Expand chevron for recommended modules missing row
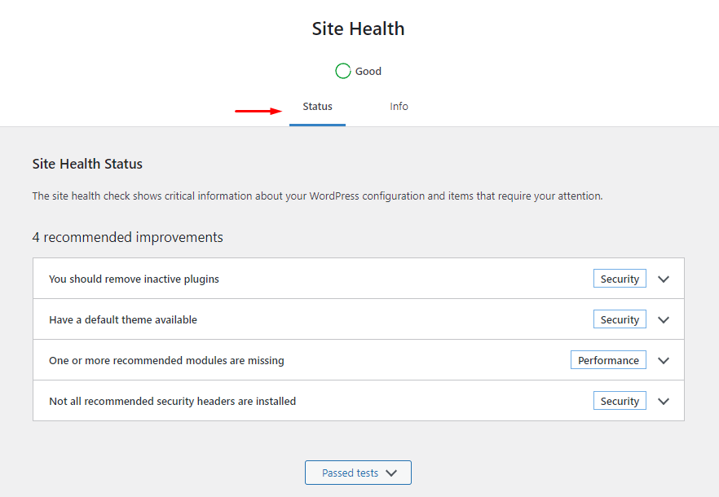 tap(664, 360)
